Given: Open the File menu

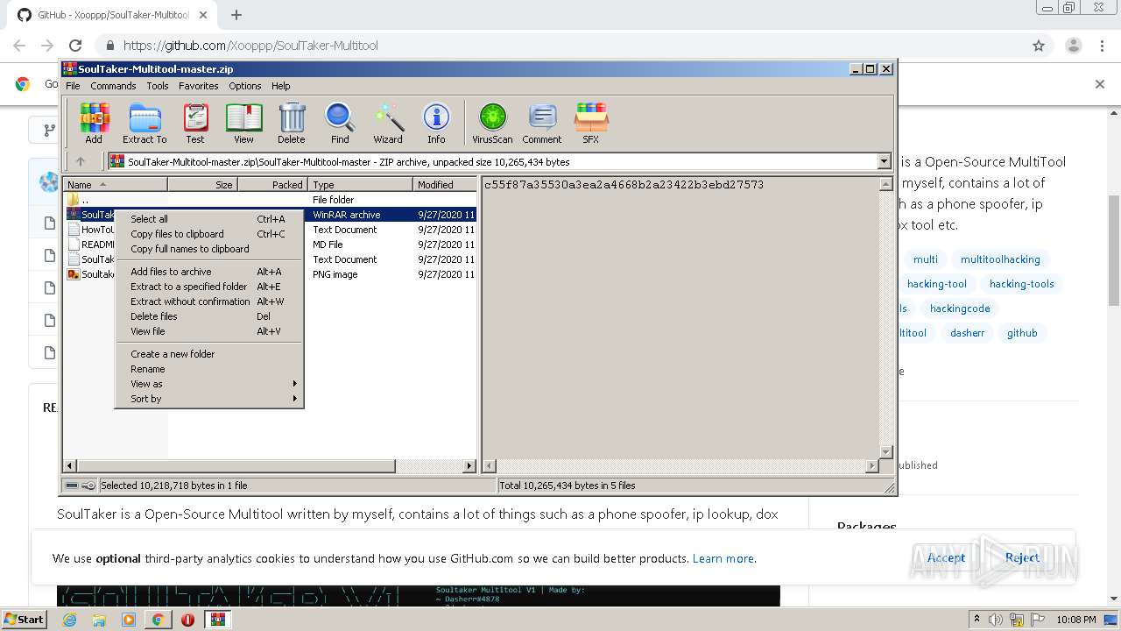Looking at the screenshot, I should click(x=73, y=86).
